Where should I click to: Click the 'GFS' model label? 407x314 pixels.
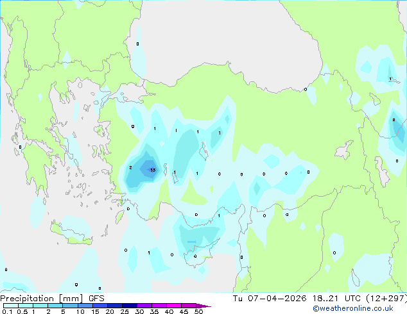96,299
